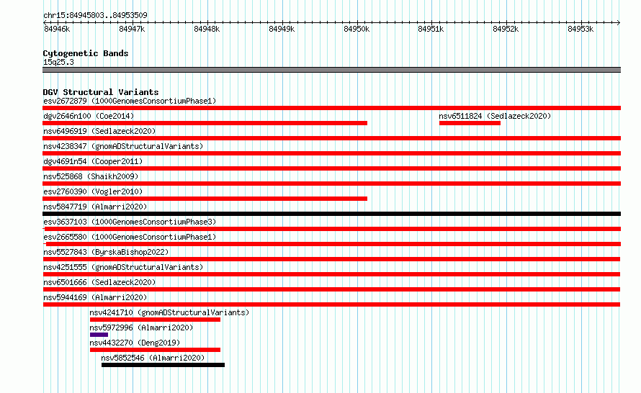The height and width of the screenshot is (393, 641).
Task: Click the 84948k ruler label
Action: 207,29
